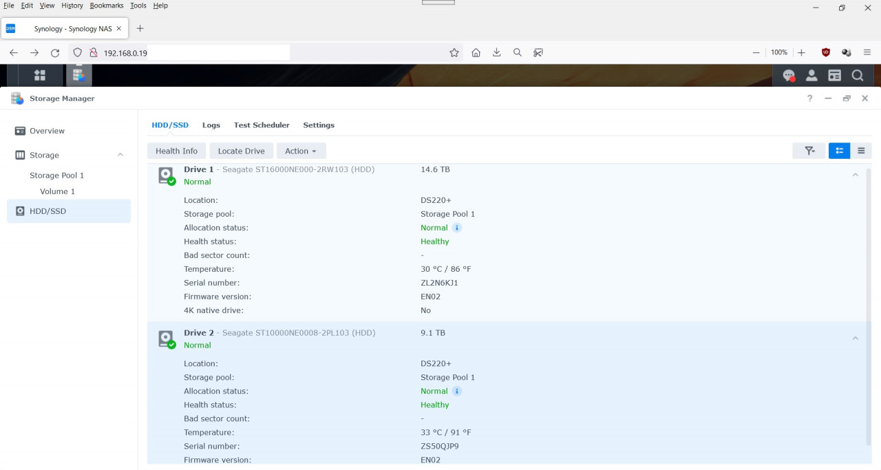The height and width of the screenshot is (470, 881).
Task: Open the widgets panel icon
Action: (x=834, y=75)
